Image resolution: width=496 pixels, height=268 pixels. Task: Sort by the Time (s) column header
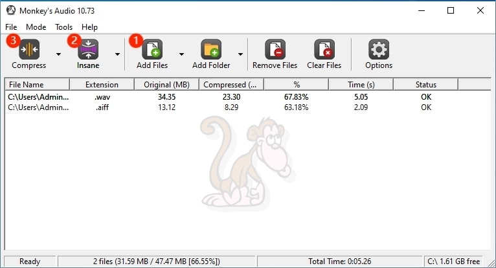(361, 85)
